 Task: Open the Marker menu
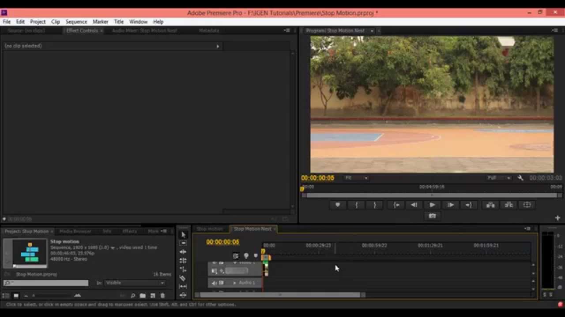100,22
